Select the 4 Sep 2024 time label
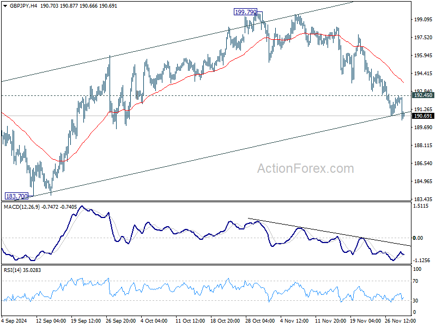436x327 pixels. tap(14, 321)
